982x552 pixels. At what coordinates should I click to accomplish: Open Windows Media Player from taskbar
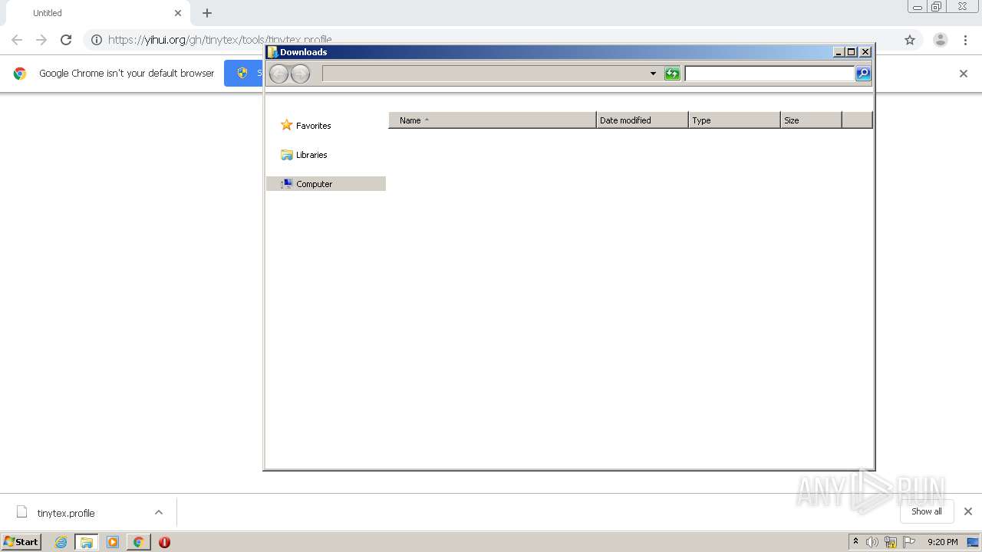(x=113, y=542)
